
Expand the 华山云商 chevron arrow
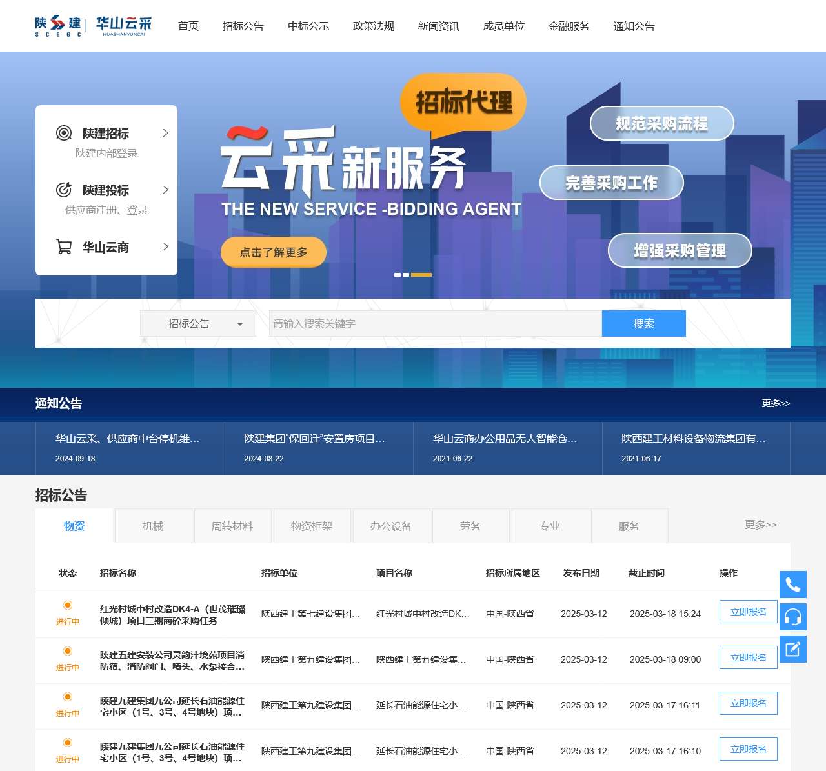[x=166, y=246]
